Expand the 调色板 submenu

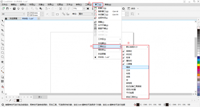point(107,50)
